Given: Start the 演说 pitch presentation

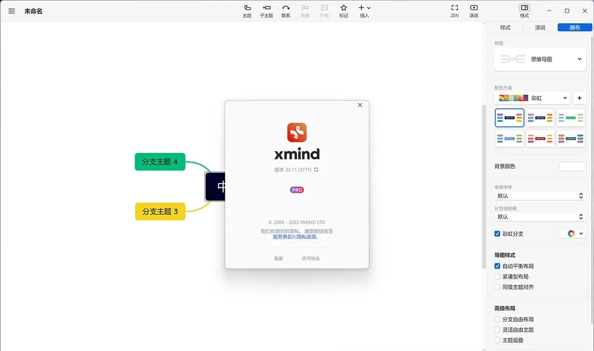Looking at the screenshot, I should click(474, 11).
